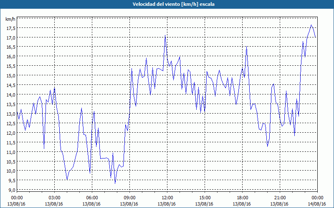This screenshot has width=334, height=208.
Task: Click the '13,0' y-axis label
Action: (x=11, y=114)
